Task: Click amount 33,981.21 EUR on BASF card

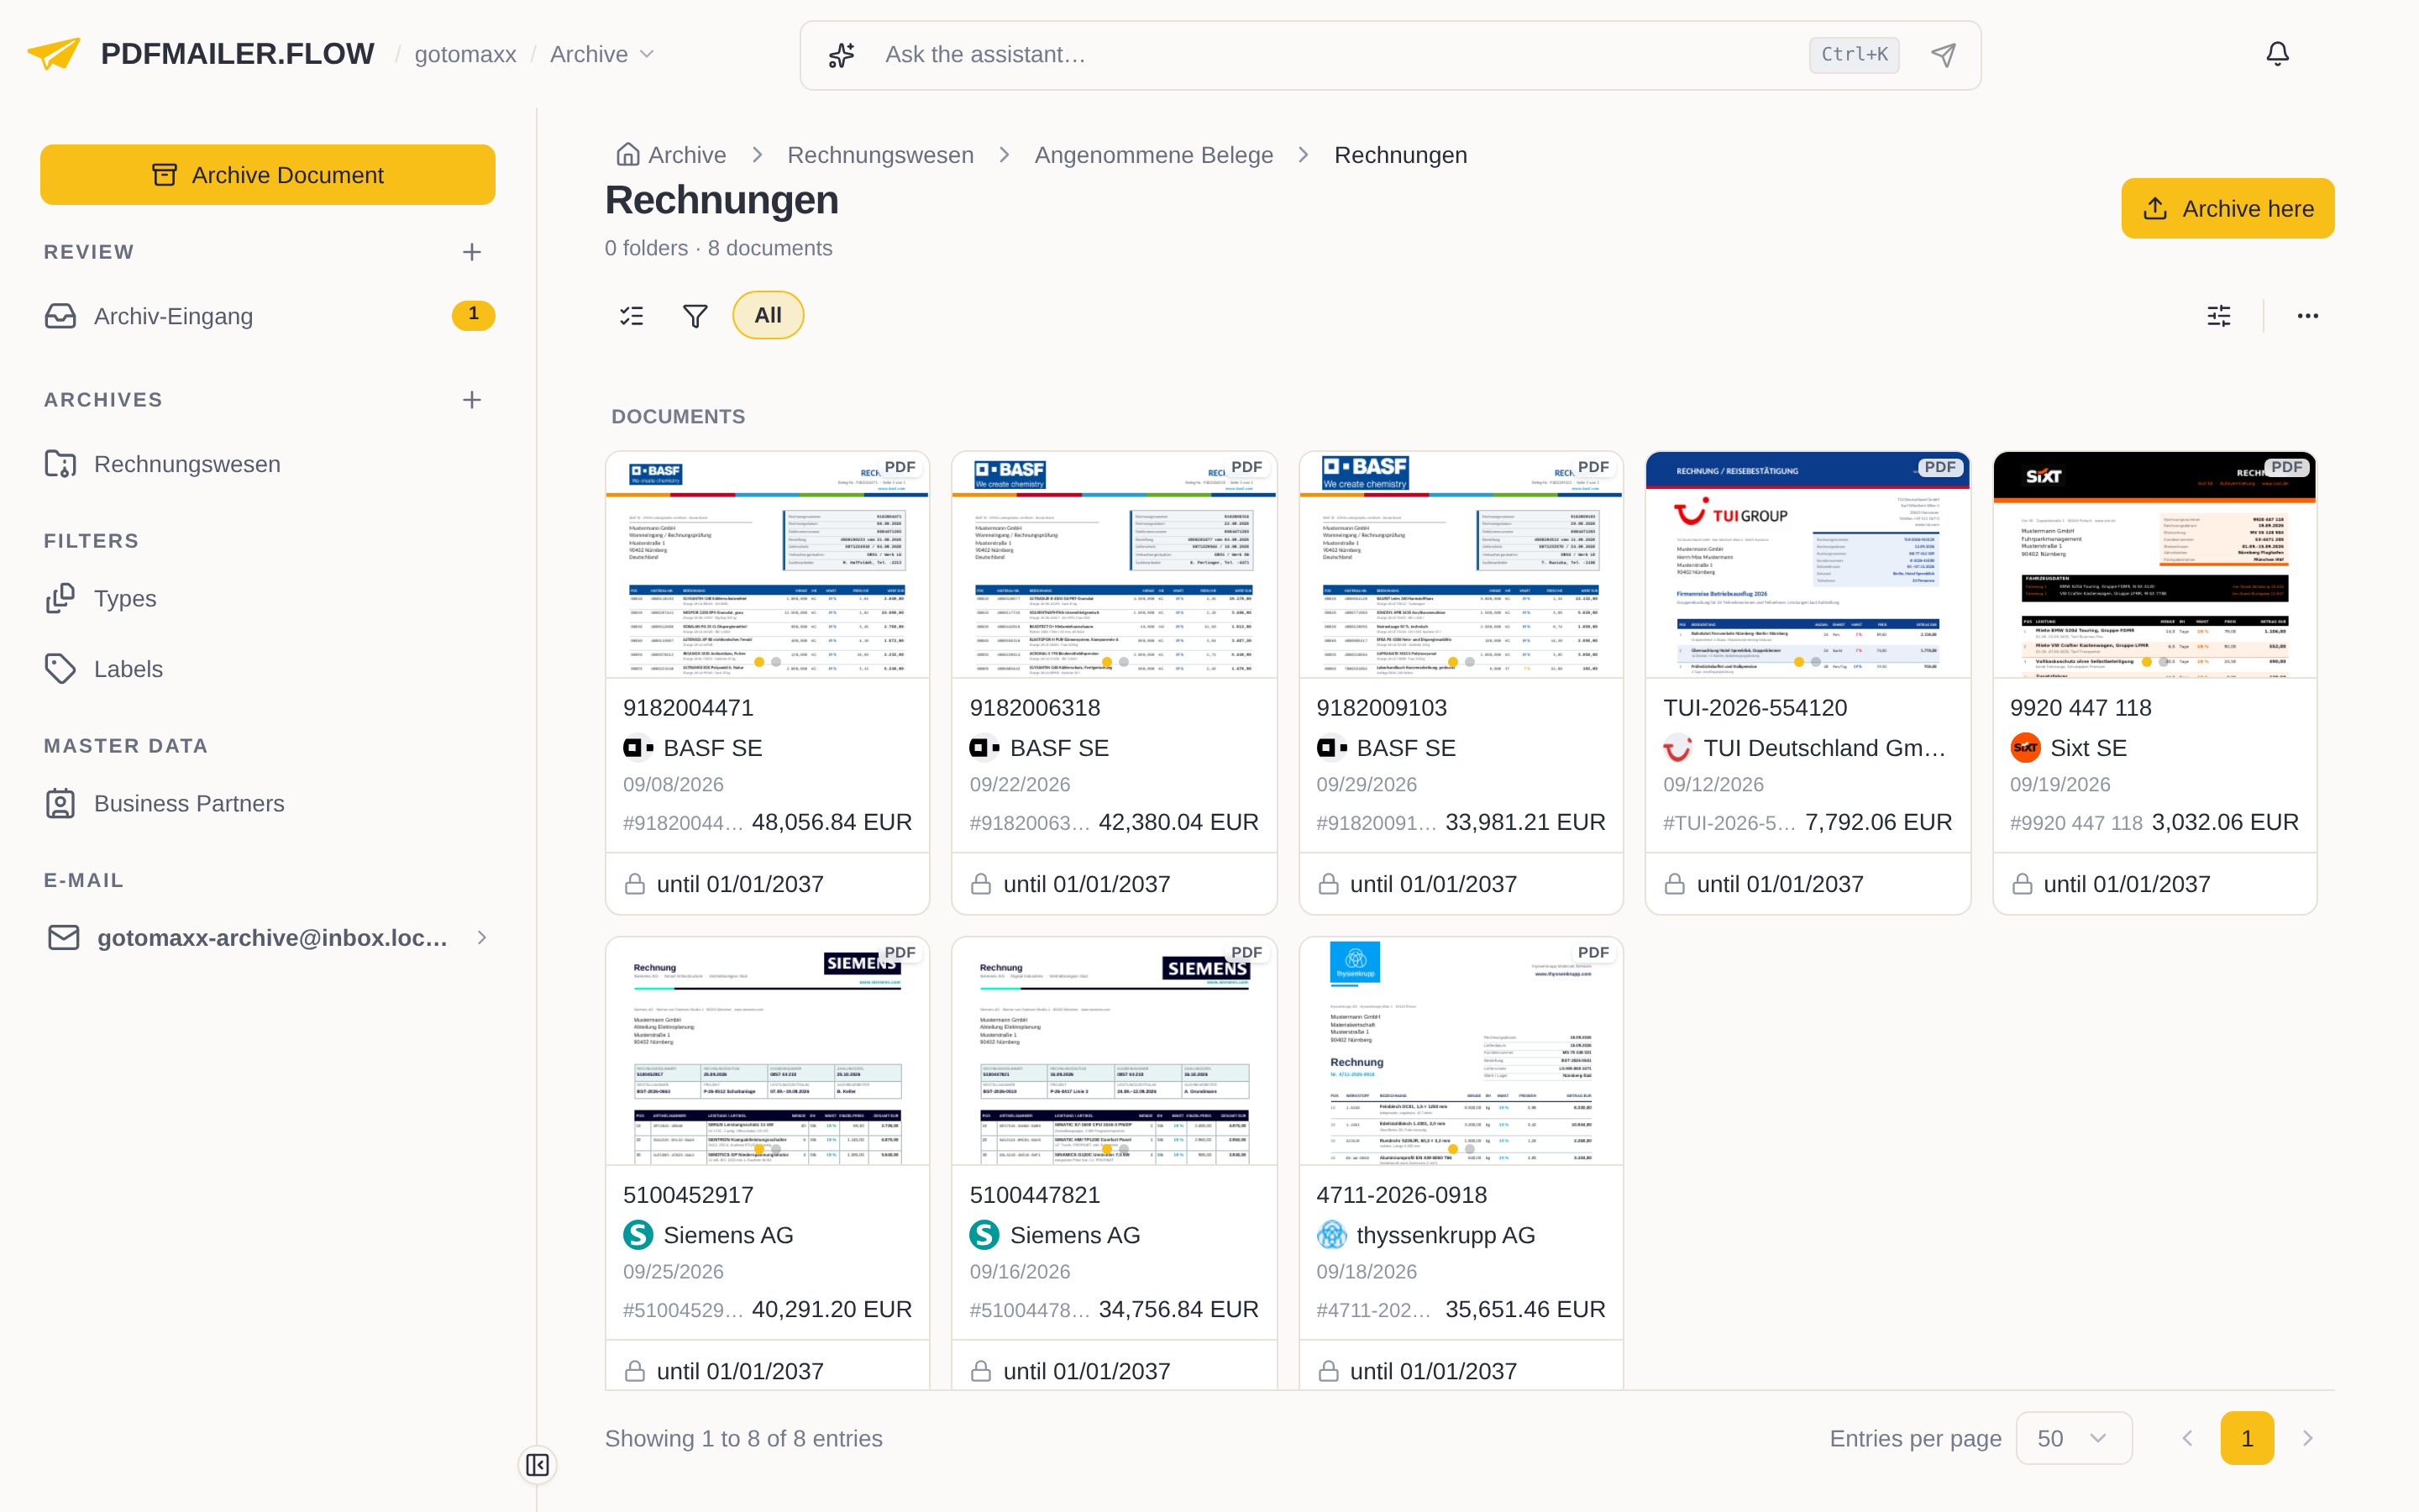Action: coord(1524,822)
